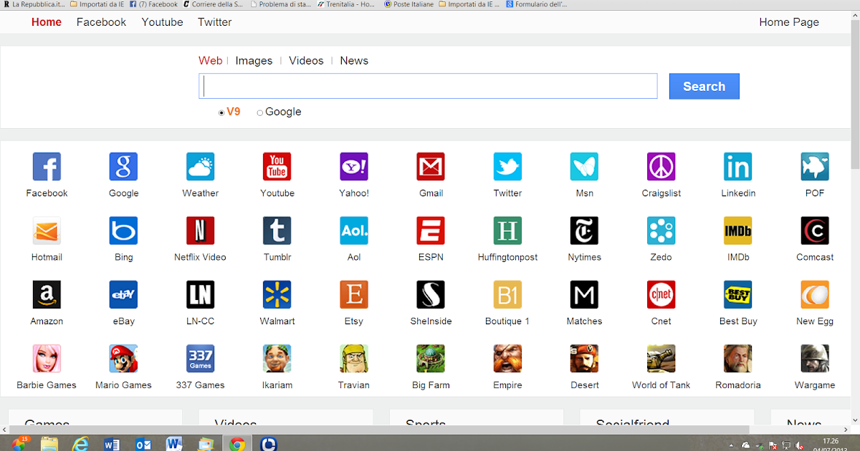Click the blue Search button
The width and height of the screenshot is (860, 451).
click(704, 87)
